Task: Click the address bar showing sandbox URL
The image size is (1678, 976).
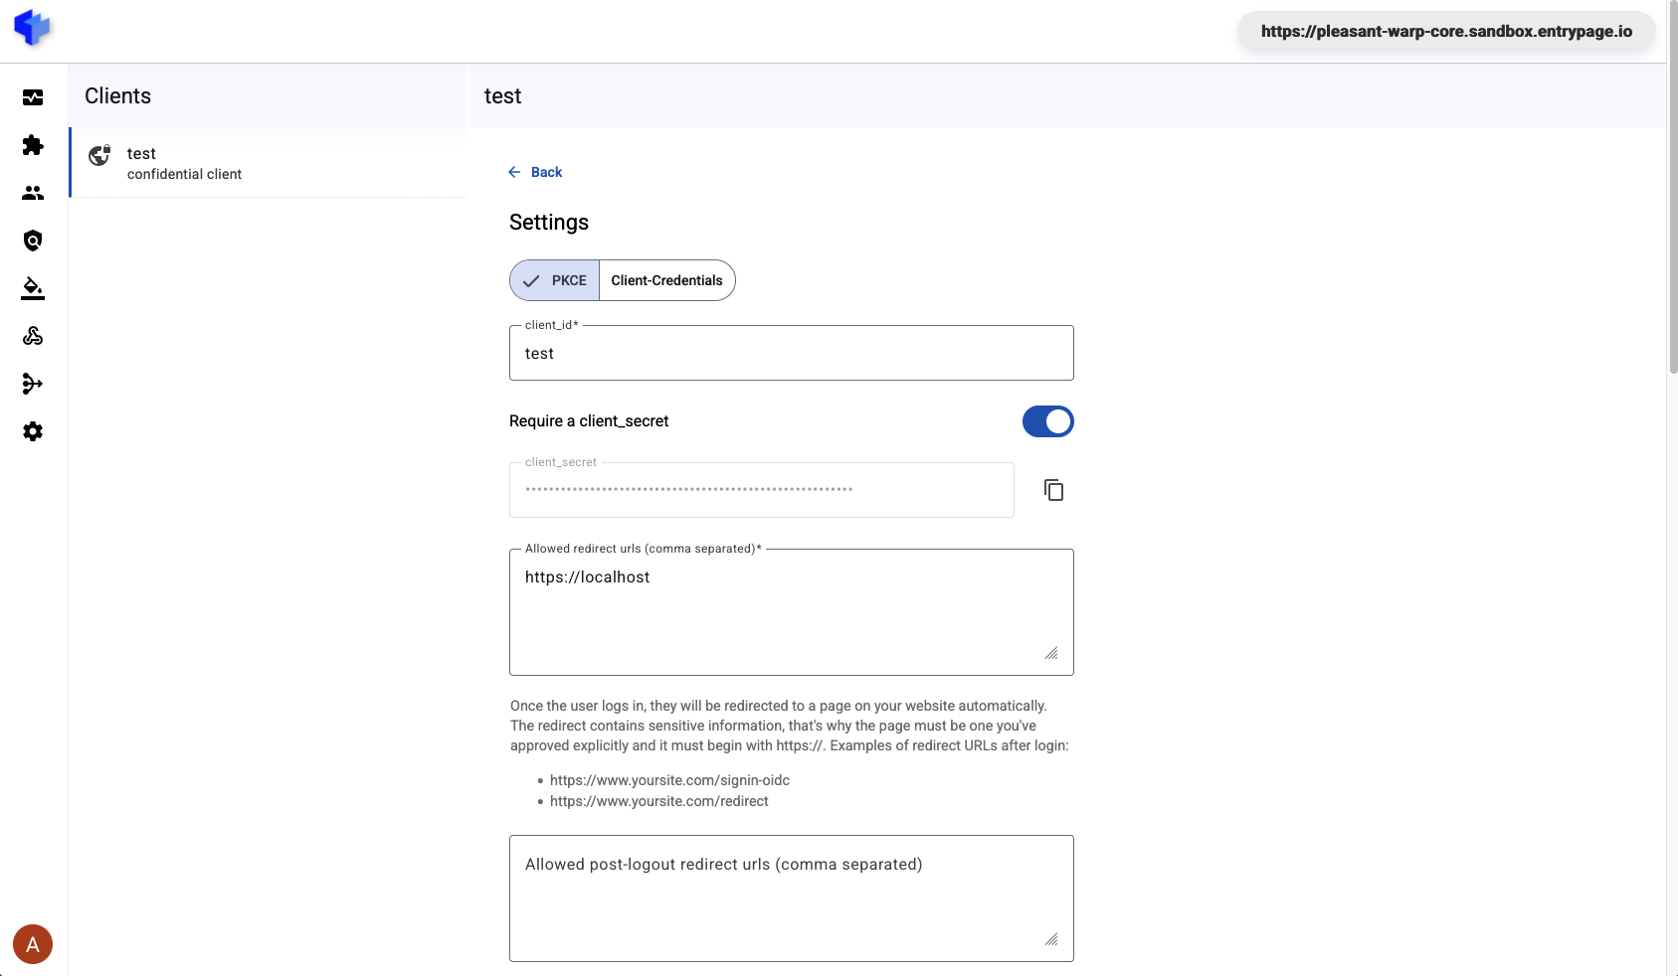Action: click(1446, 31)
